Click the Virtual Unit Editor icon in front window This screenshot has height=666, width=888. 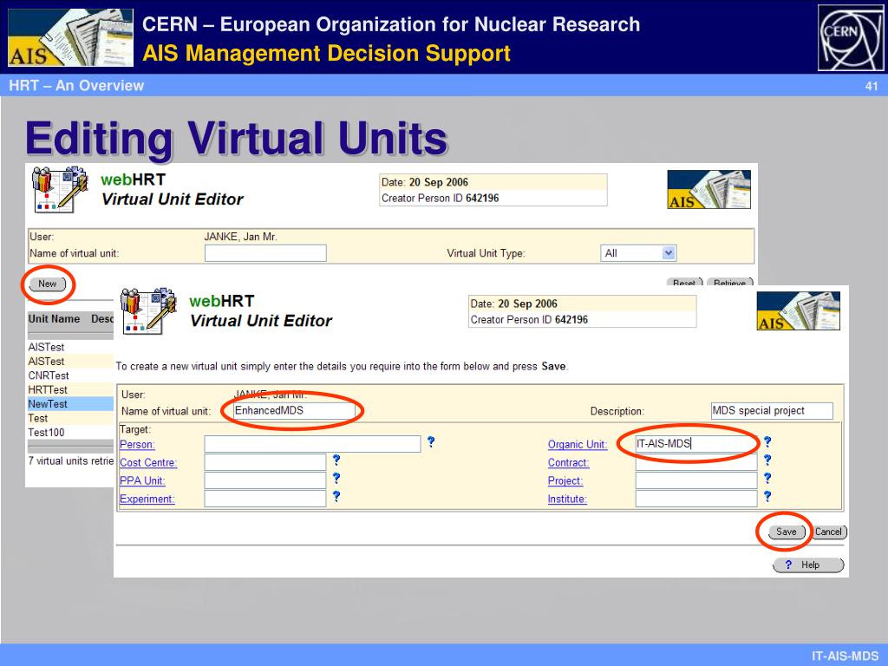pyautogui.click(x=148, y=310)
